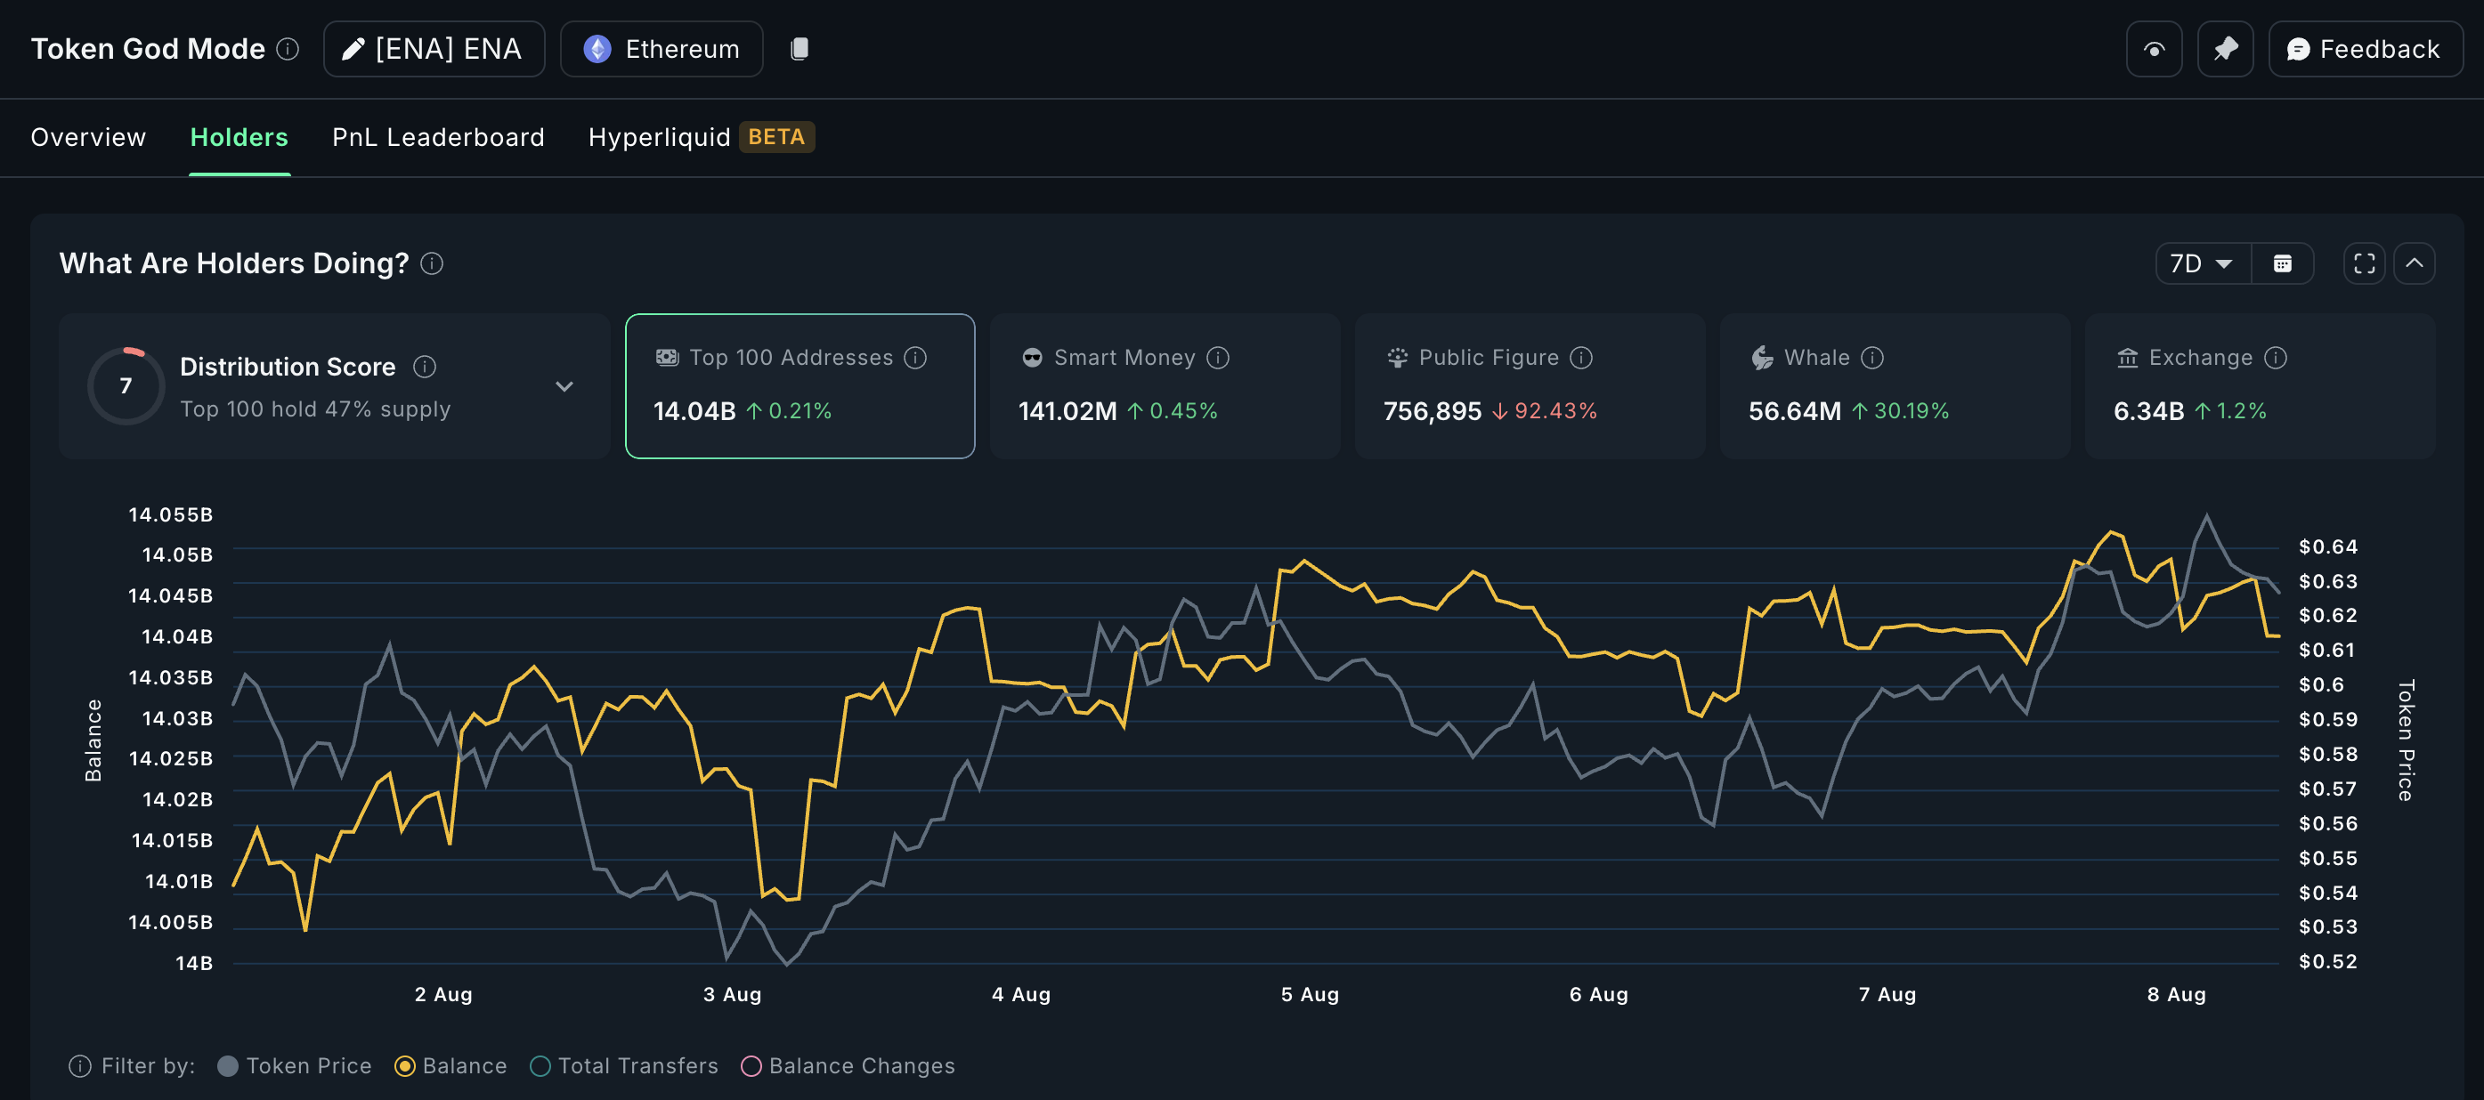Click info icon next to Token God Mode

click(x=288, y=49)
